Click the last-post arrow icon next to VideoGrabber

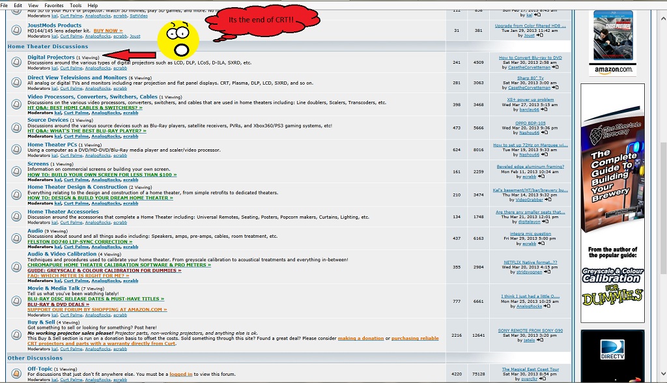(x=548, y=199)
